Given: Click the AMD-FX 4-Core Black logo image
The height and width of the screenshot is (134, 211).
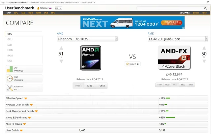Looking at the screenshot, I should (174, 58).
